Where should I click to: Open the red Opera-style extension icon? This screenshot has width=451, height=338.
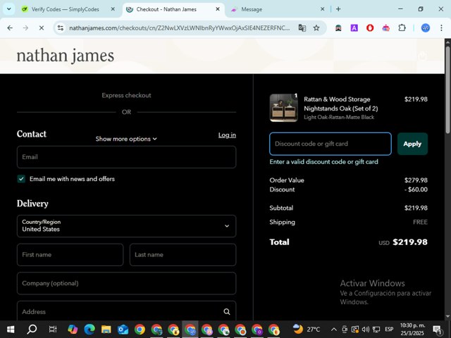click(x=370, y=28)
